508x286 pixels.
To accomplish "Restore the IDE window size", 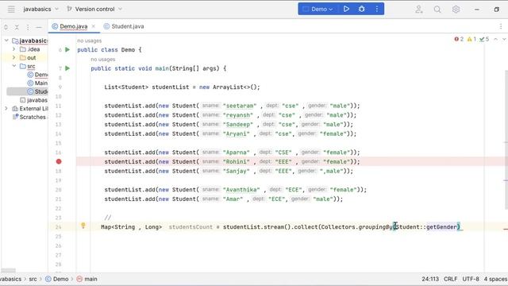I will (x=496, y=10).
